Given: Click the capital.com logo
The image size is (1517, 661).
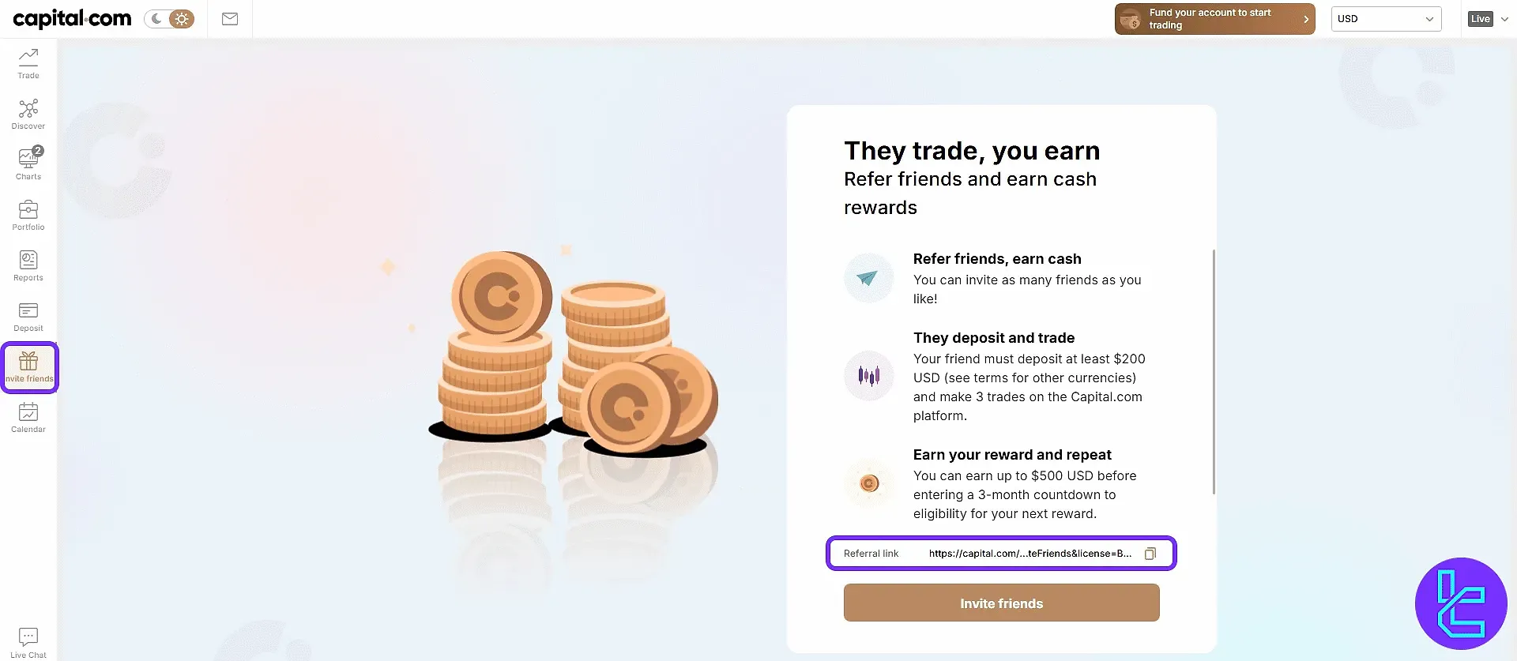Looking at the screenshot, I should [72, 19].
